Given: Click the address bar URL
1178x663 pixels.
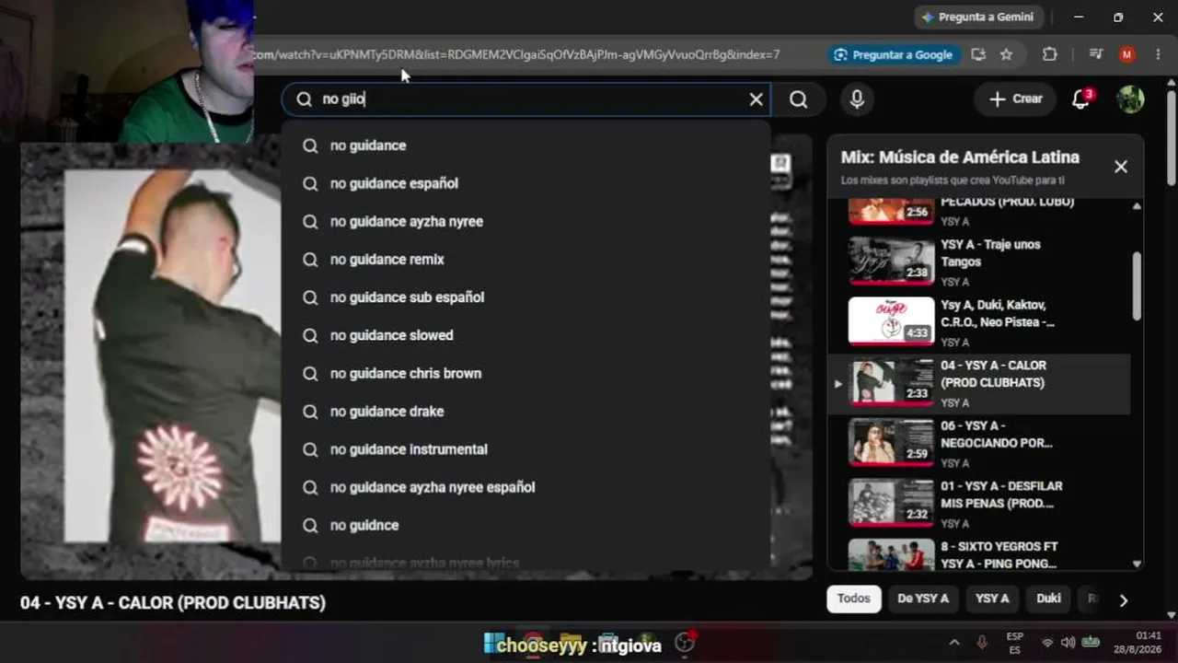Looking at the screenshot, I should point(515,54).
